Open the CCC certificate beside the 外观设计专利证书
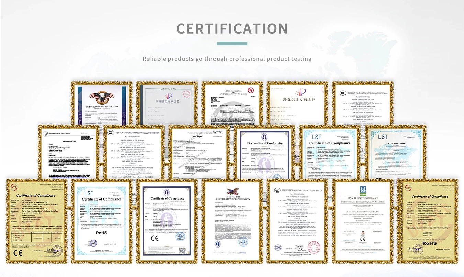The height and width of the screenshot is (277, 464). 362,103
